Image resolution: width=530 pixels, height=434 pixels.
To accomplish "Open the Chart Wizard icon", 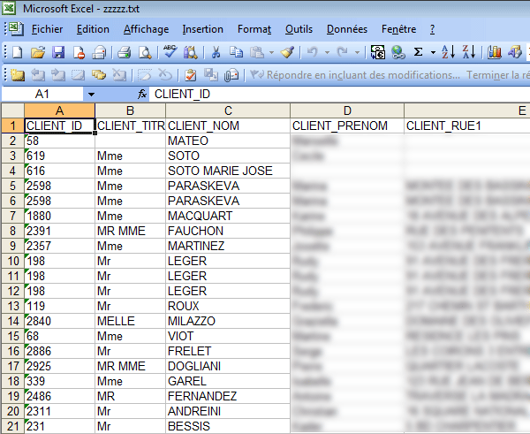I will 494,52.
